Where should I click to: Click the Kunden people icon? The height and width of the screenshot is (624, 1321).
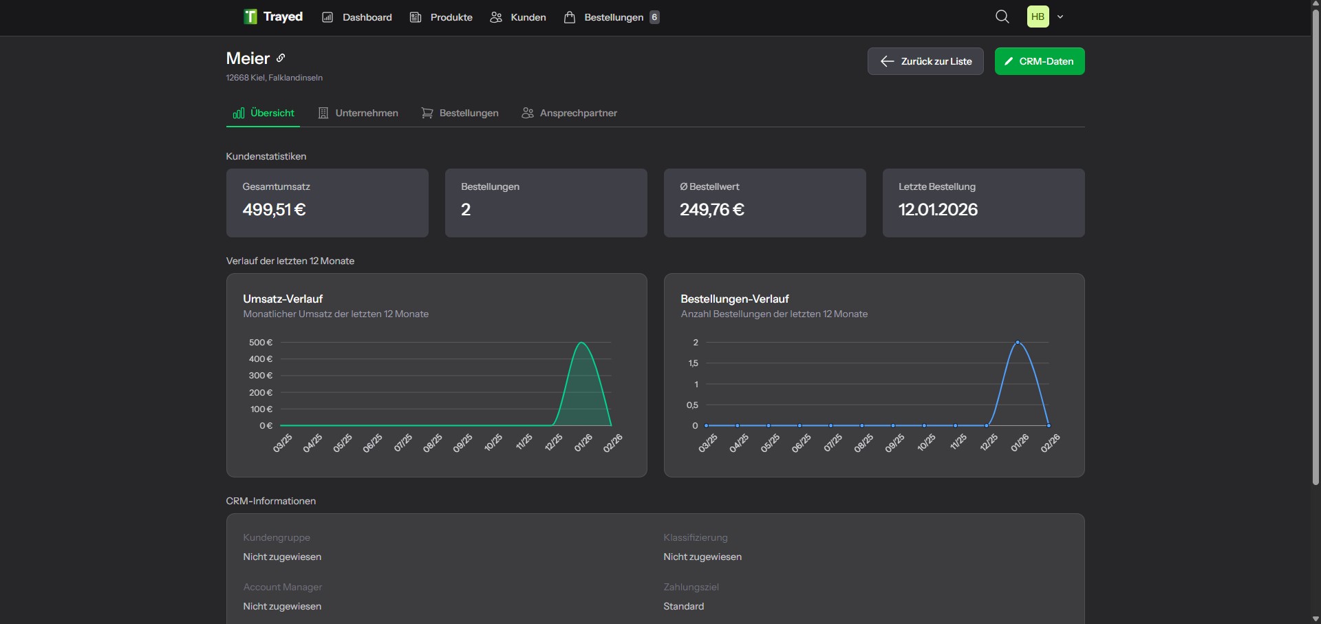click(495, 17)
